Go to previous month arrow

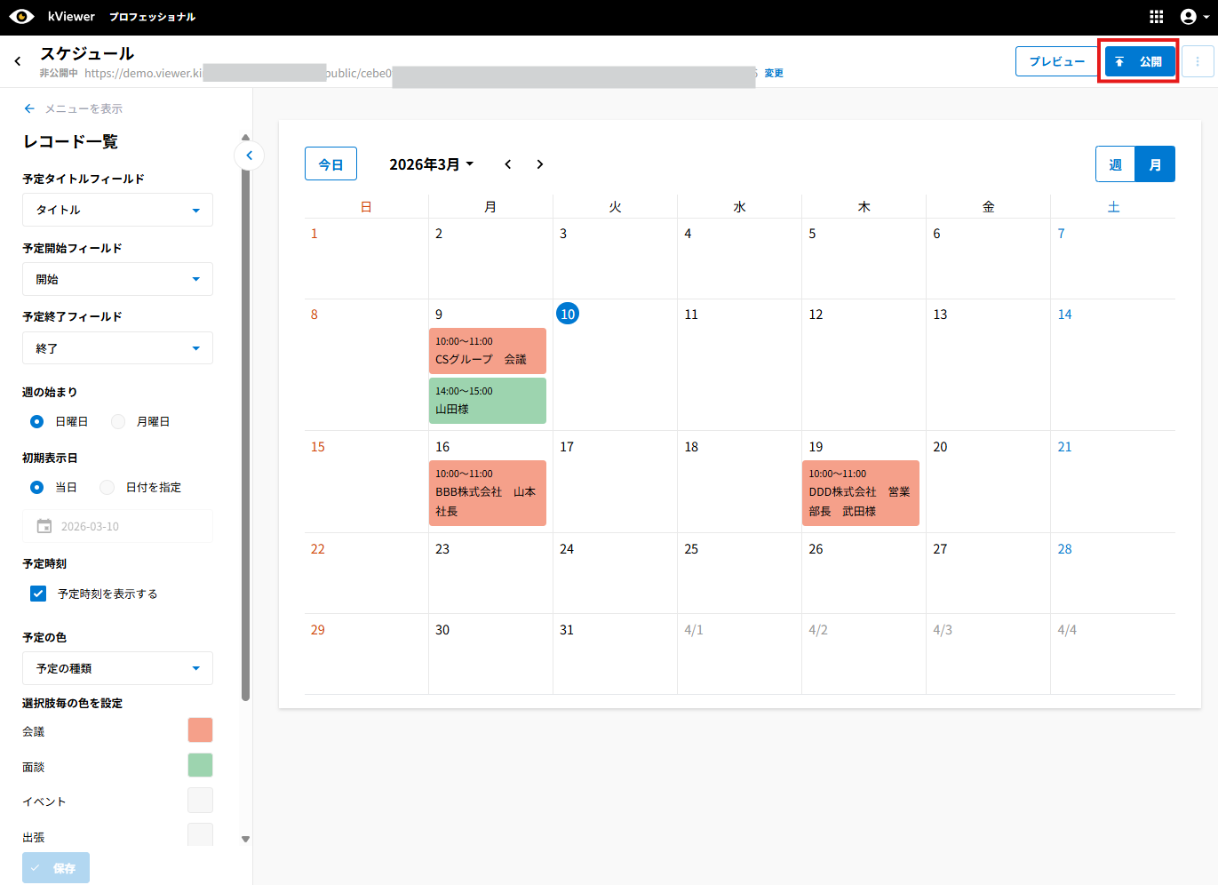point(508,164)
